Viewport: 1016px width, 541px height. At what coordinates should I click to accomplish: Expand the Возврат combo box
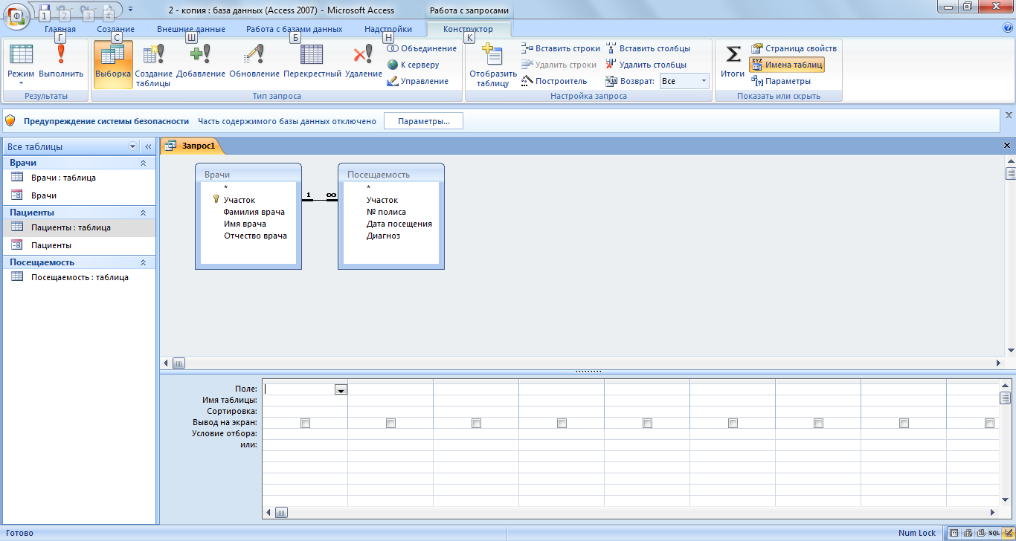[x=703, y=81]
